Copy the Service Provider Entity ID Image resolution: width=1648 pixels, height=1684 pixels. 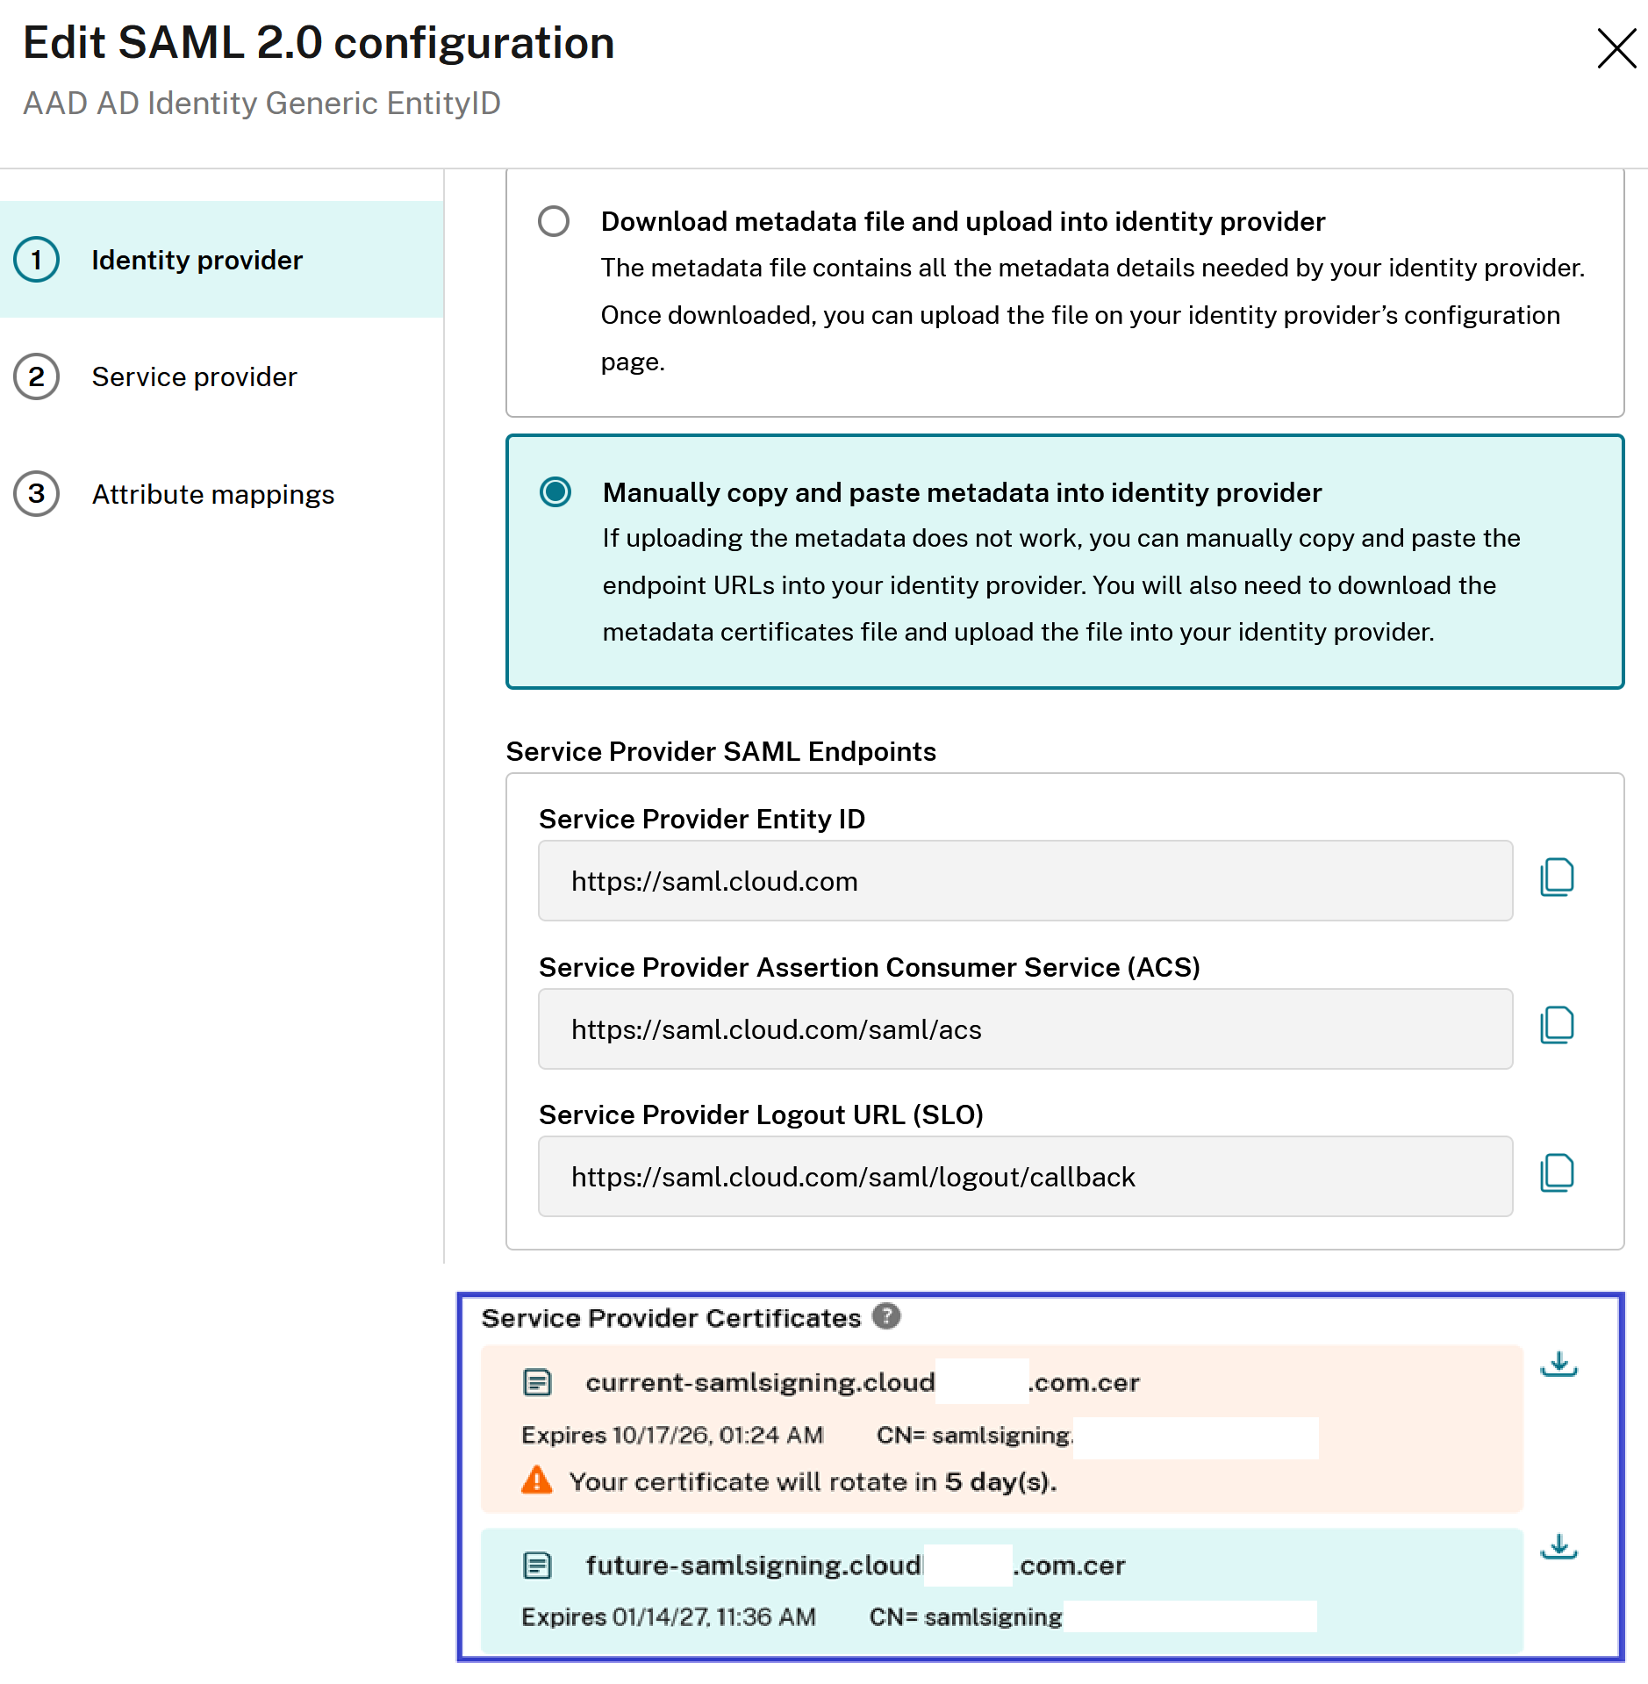point(1558,878)
